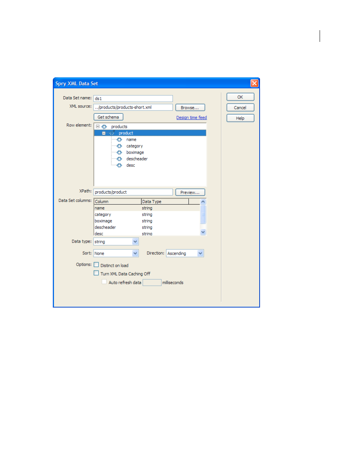This screenshot has height=466, width=360.
Task: Click the icon beside the category element
Action: click(119, 146)
